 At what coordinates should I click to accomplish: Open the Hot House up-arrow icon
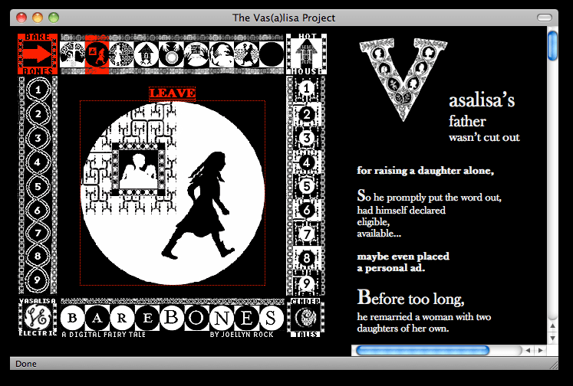pos(306,54)
